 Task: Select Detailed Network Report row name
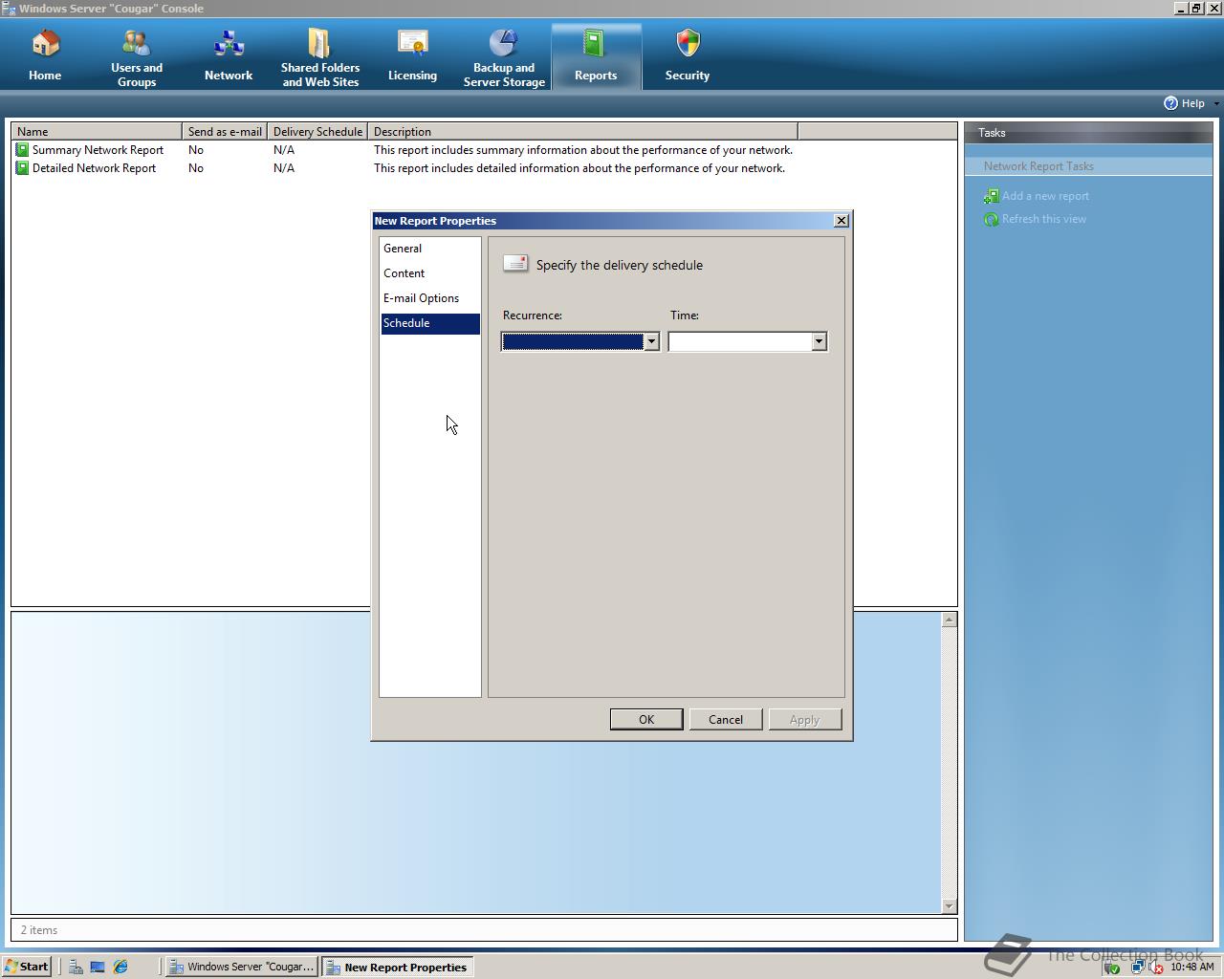click(x=94, y=168)
